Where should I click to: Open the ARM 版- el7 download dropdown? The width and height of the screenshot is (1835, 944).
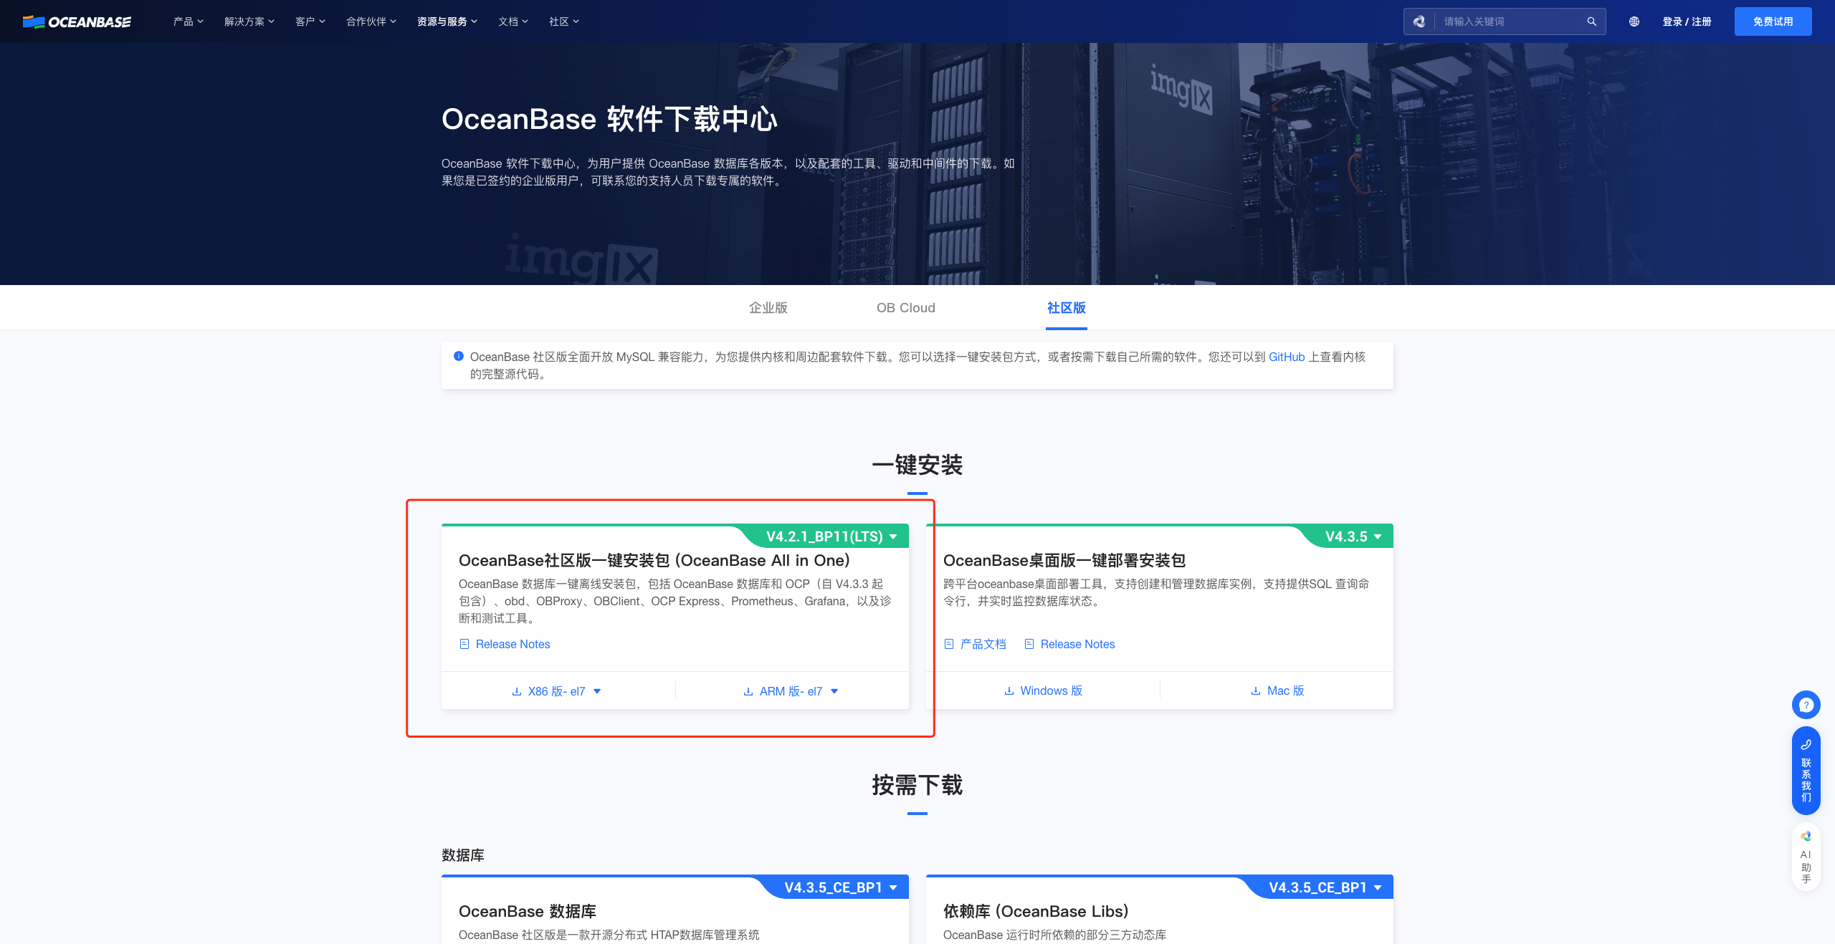791,691
